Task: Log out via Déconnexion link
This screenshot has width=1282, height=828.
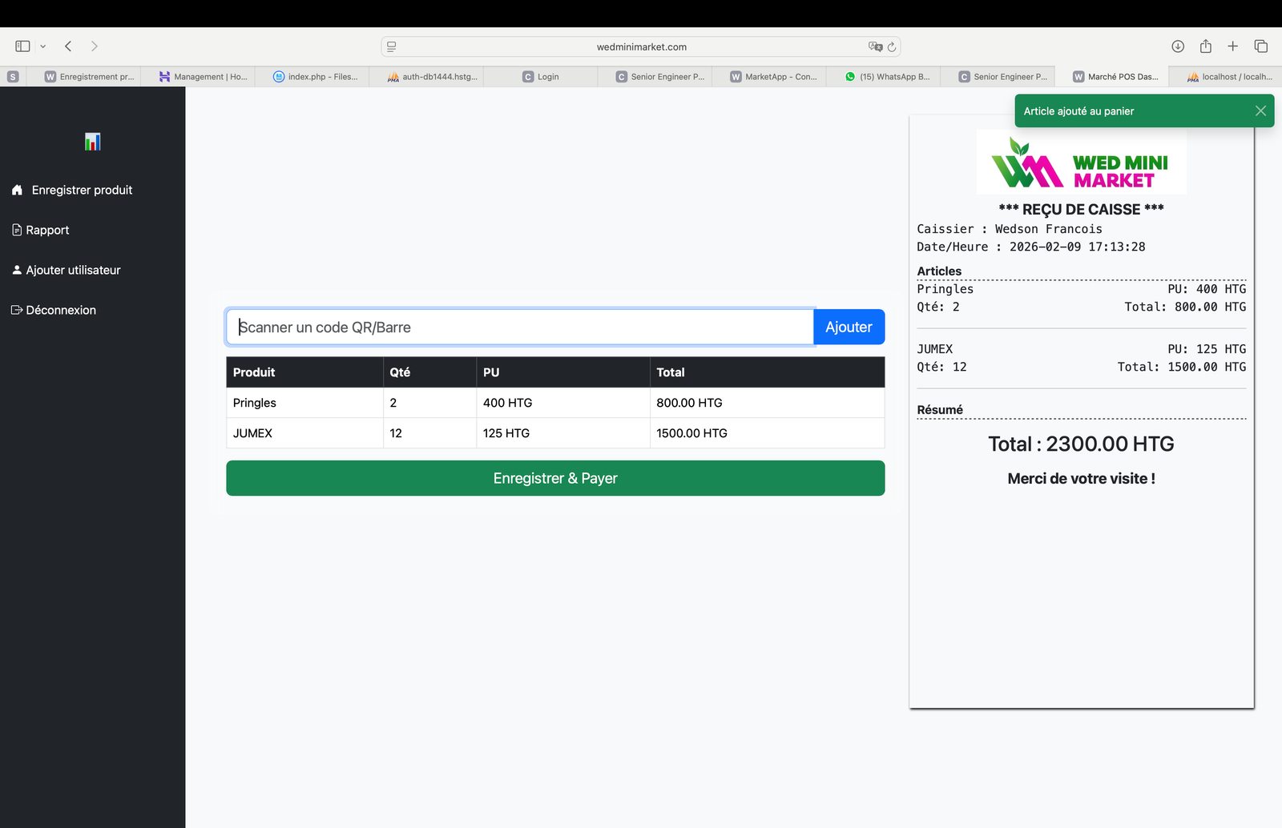Action: pos(60,310)
